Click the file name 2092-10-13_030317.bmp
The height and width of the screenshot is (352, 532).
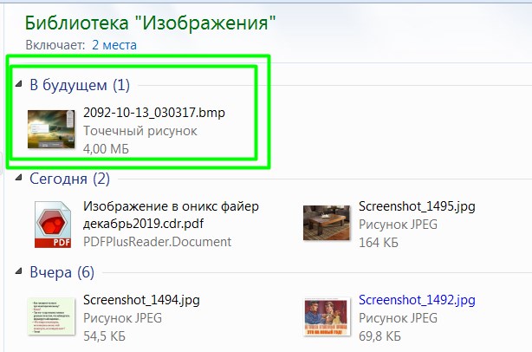(x=154, y=113)
